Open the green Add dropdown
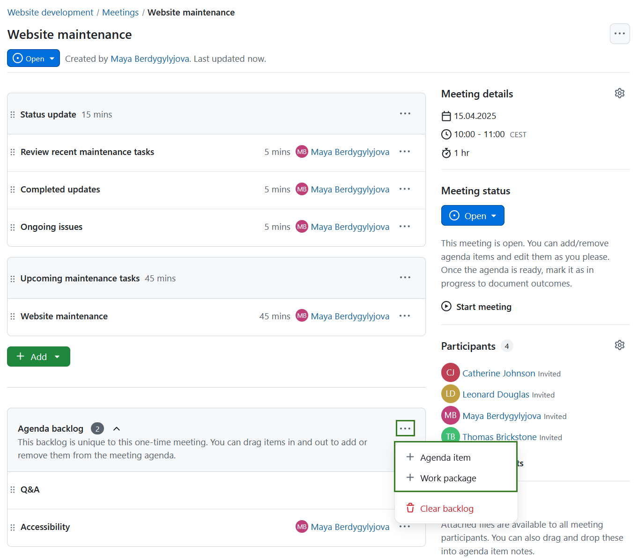 [38, 357]
